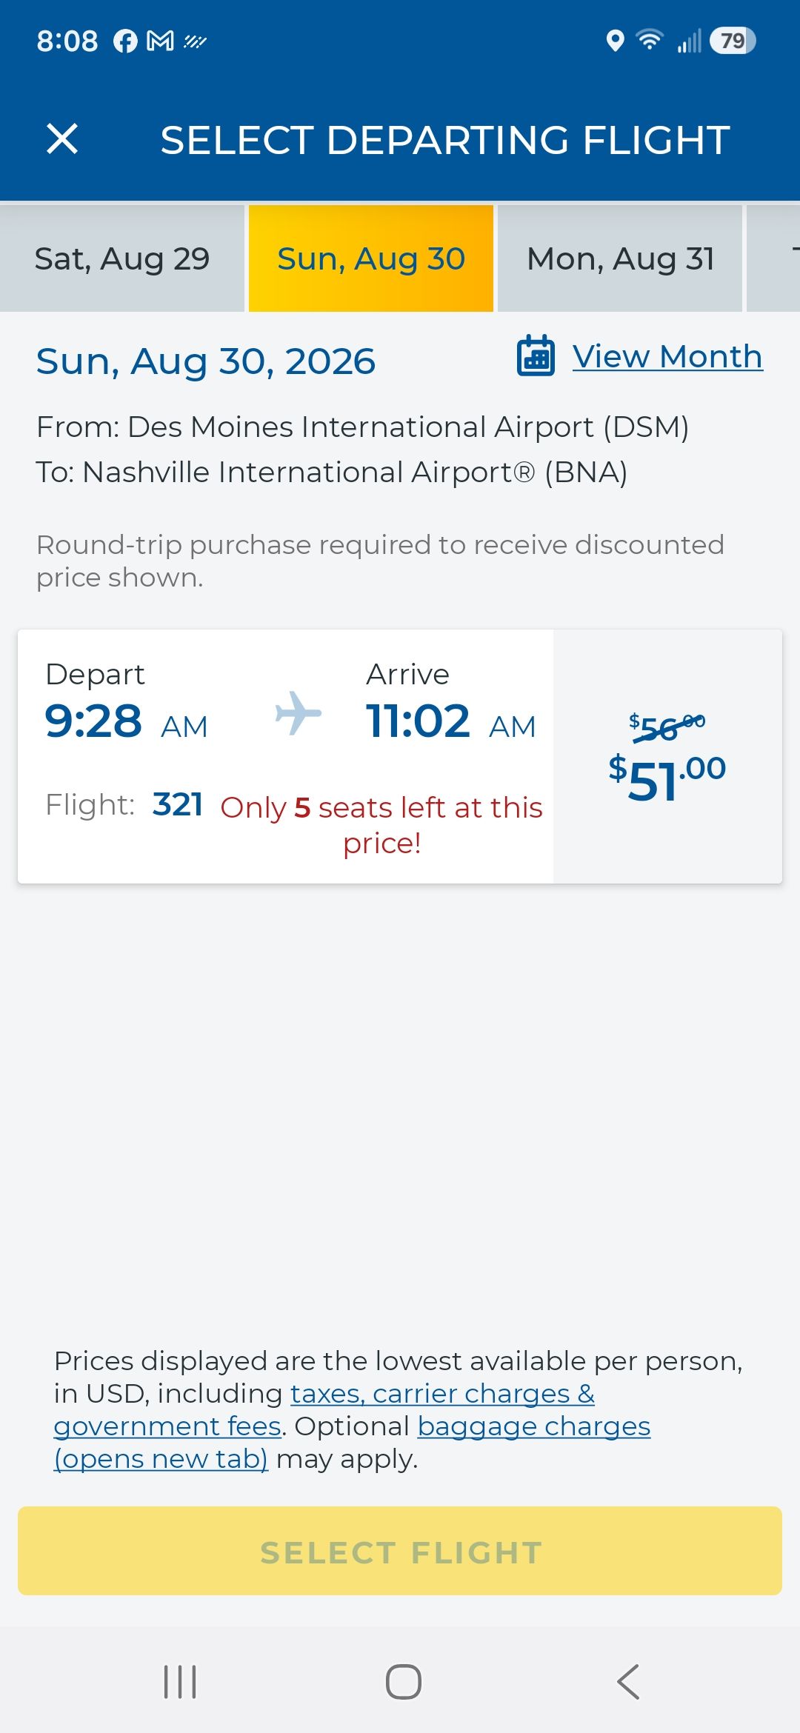Viewport: 800px width, 1733px height.
Task: Tap the Wi-Fi status icon
Action: click(x=650, y=40)
